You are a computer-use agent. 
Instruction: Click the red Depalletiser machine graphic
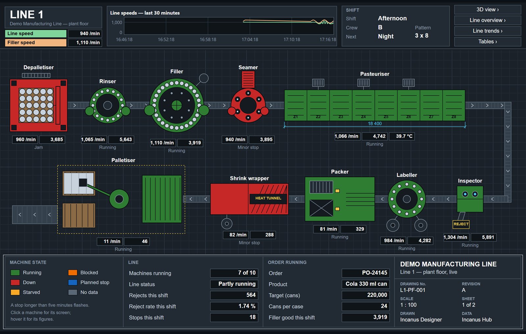[38, 105]
